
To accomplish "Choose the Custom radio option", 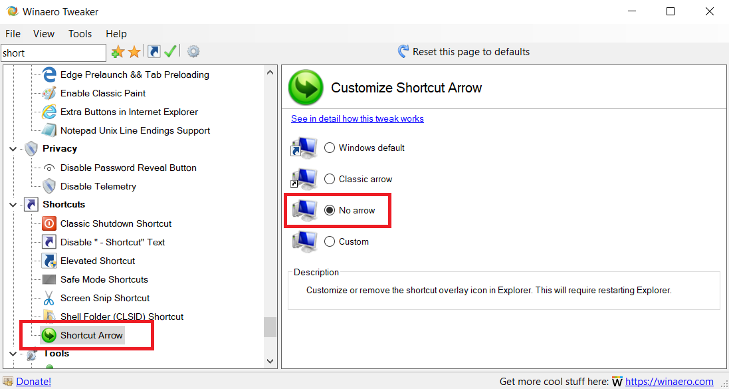I will pos(330,241).
